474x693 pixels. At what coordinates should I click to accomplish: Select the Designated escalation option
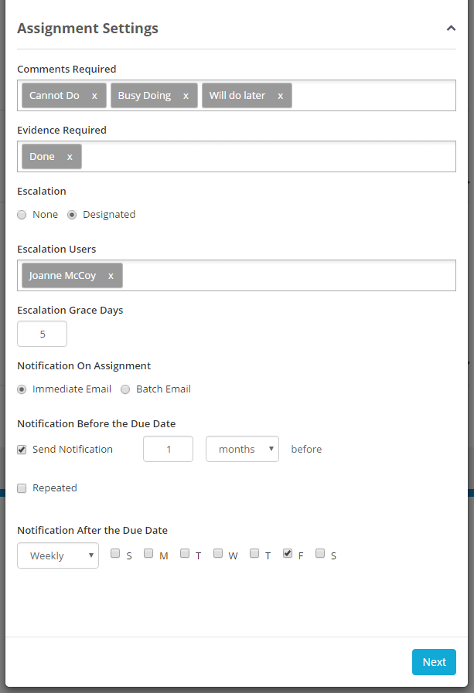(x=72, y=215)
